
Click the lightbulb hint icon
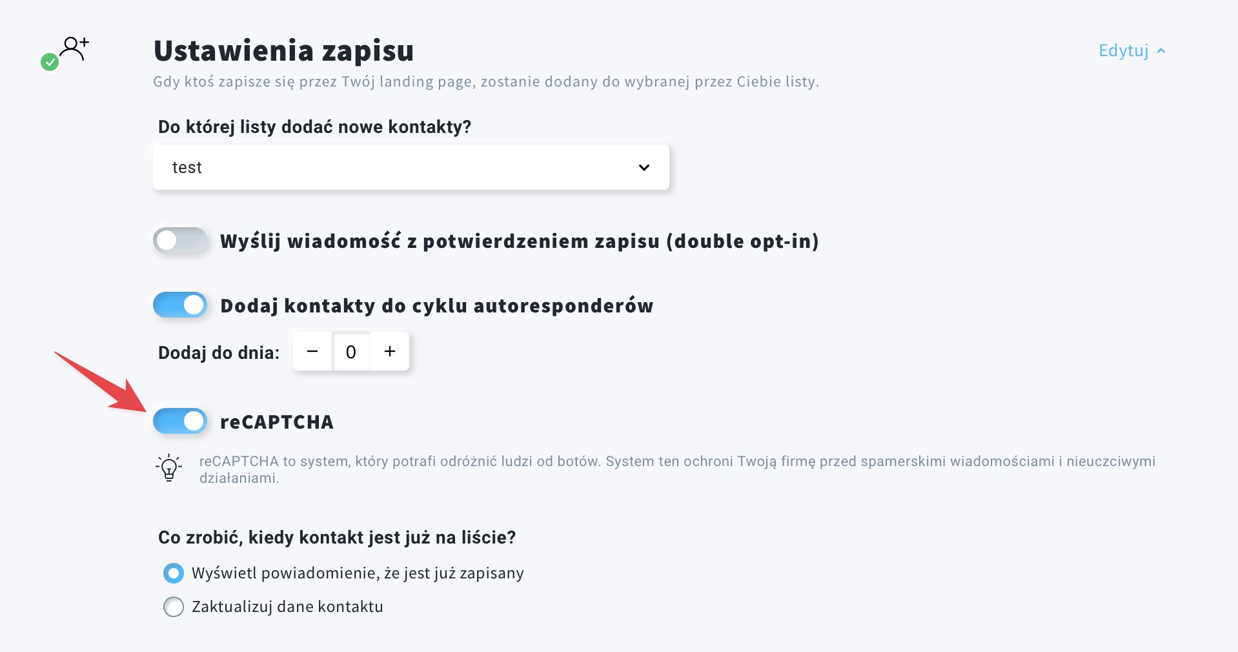(169, 467)
